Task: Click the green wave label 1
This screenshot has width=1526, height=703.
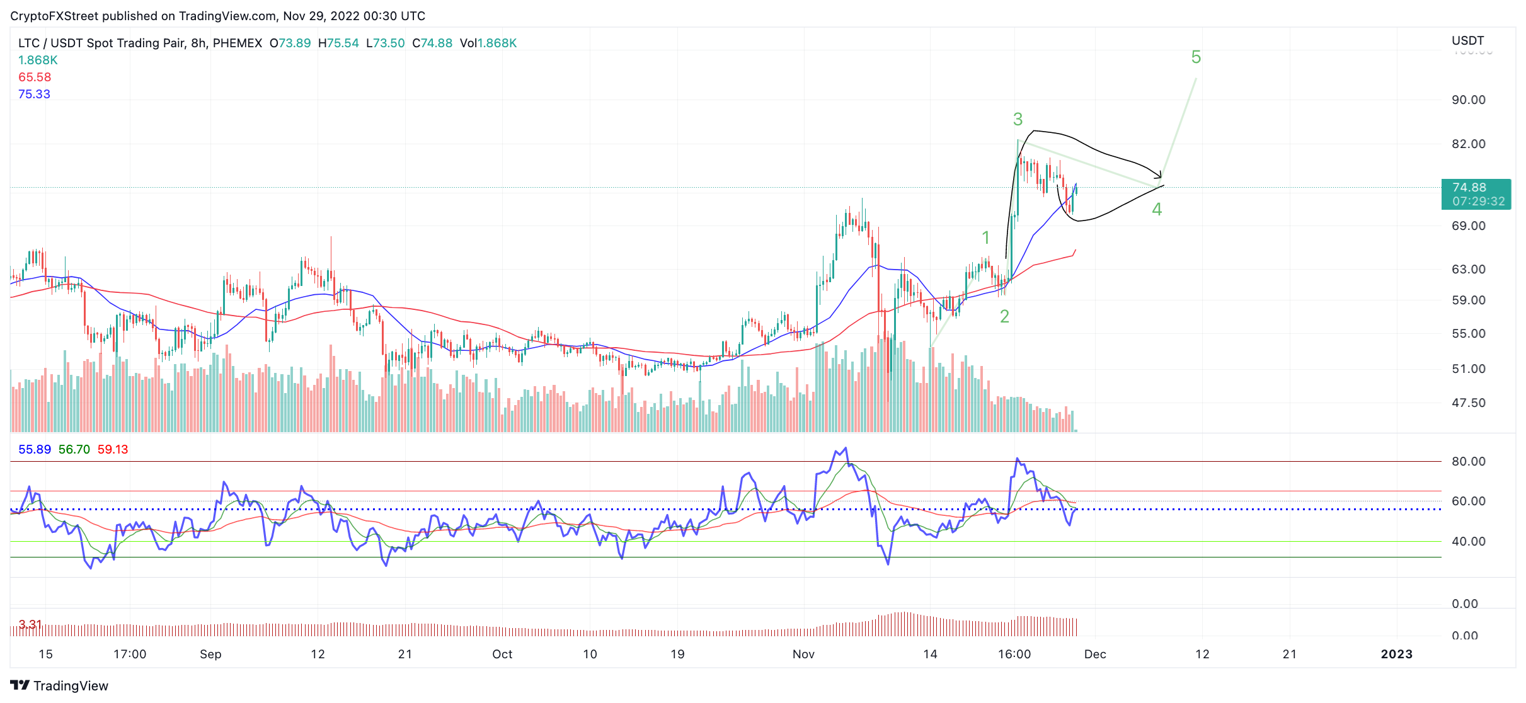Action: (985, 237)
